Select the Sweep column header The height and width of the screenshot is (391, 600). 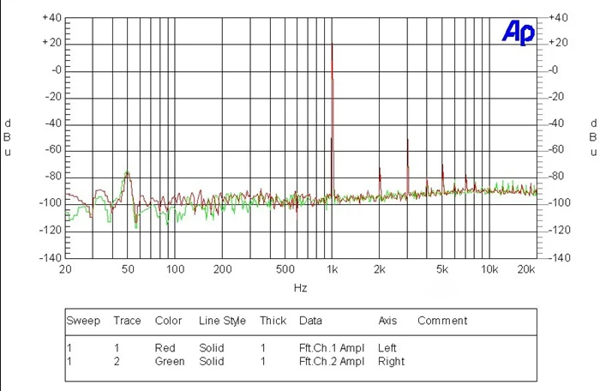pos(83,321)
